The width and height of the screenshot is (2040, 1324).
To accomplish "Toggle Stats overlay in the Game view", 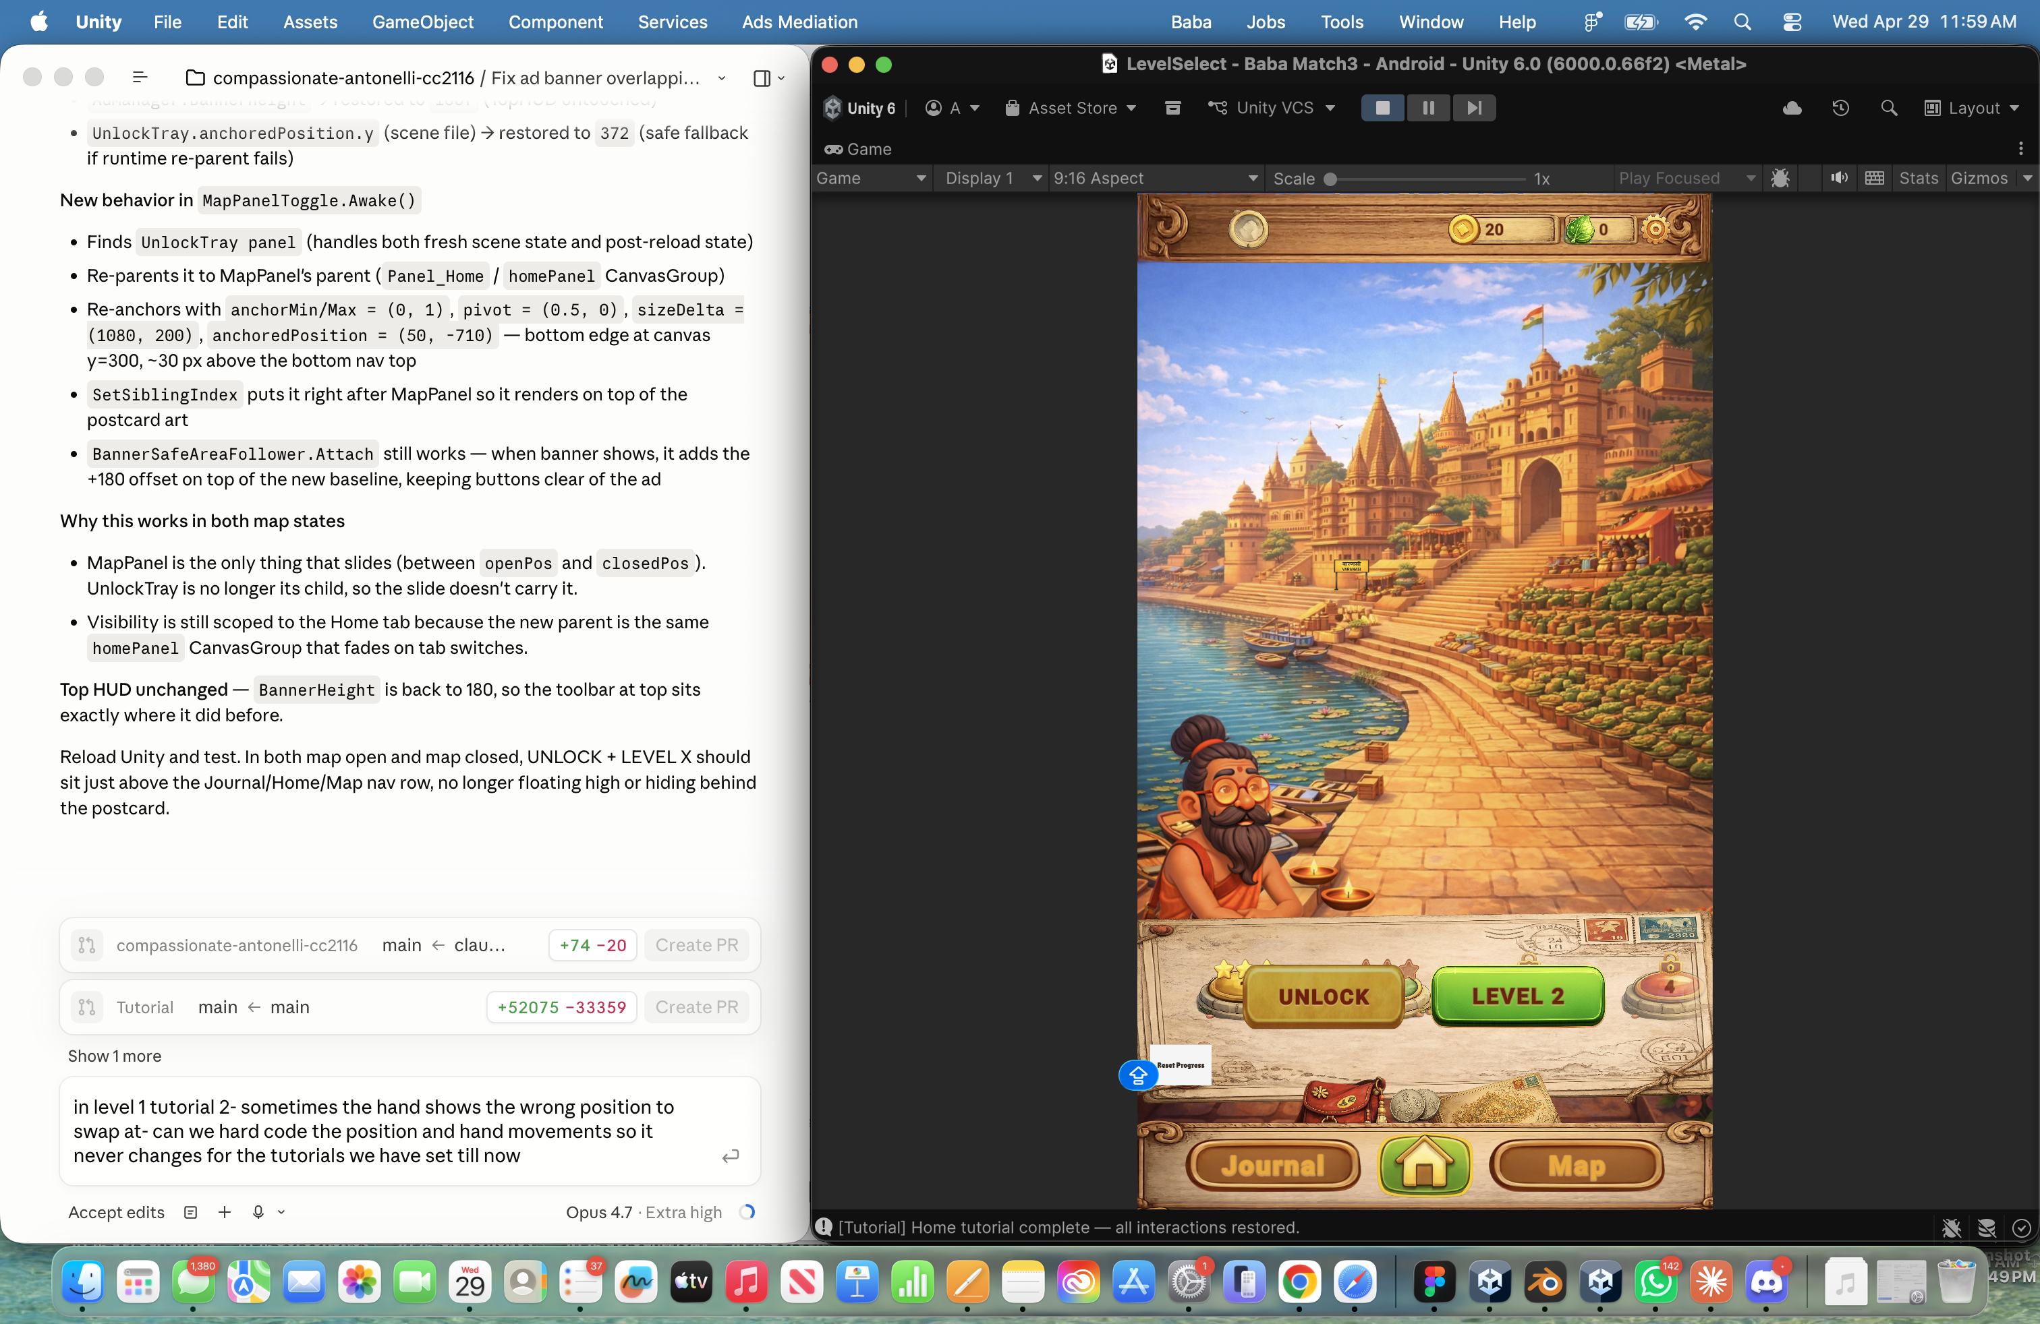I will coord(1919,178).
